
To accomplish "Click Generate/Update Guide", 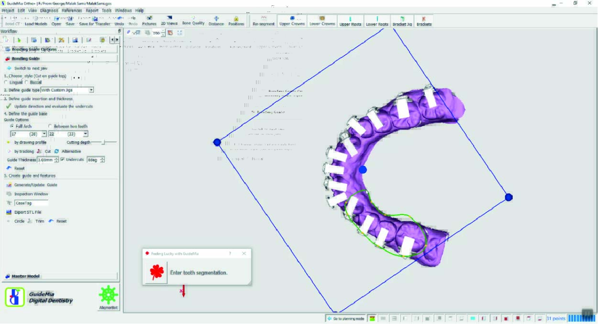I will coord(35,185).
